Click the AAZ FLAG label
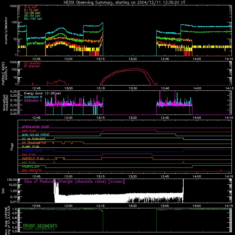 [x=29, y=162]
